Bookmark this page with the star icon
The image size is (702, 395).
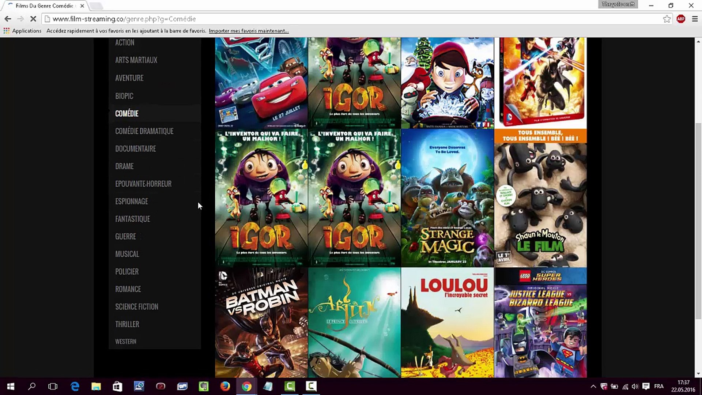coord(667,19)
